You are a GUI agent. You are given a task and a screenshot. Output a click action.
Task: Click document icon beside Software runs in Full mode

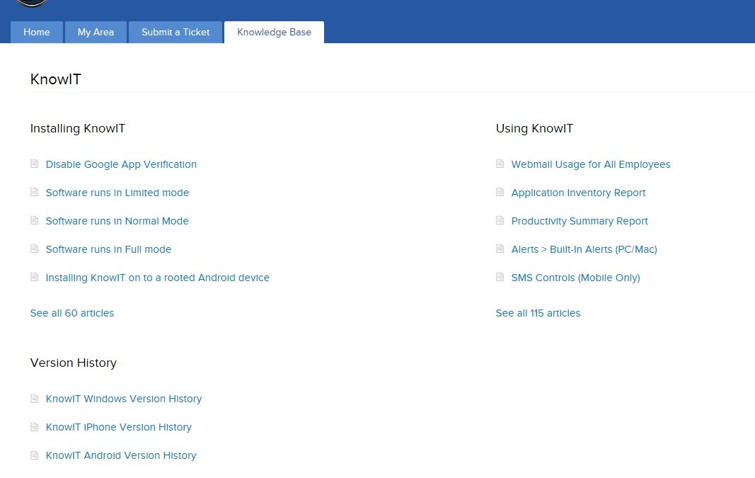click(34, 249)
